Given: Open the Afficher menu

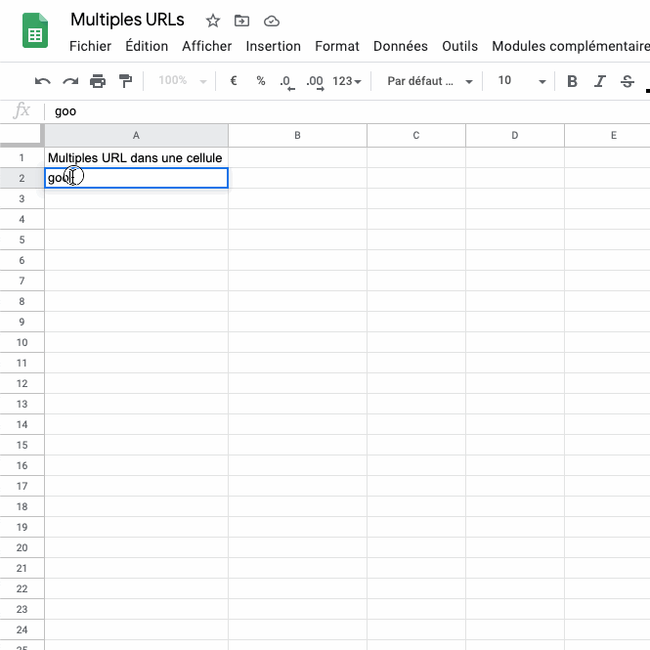Looking at the screenshot, I should [207, 46].
